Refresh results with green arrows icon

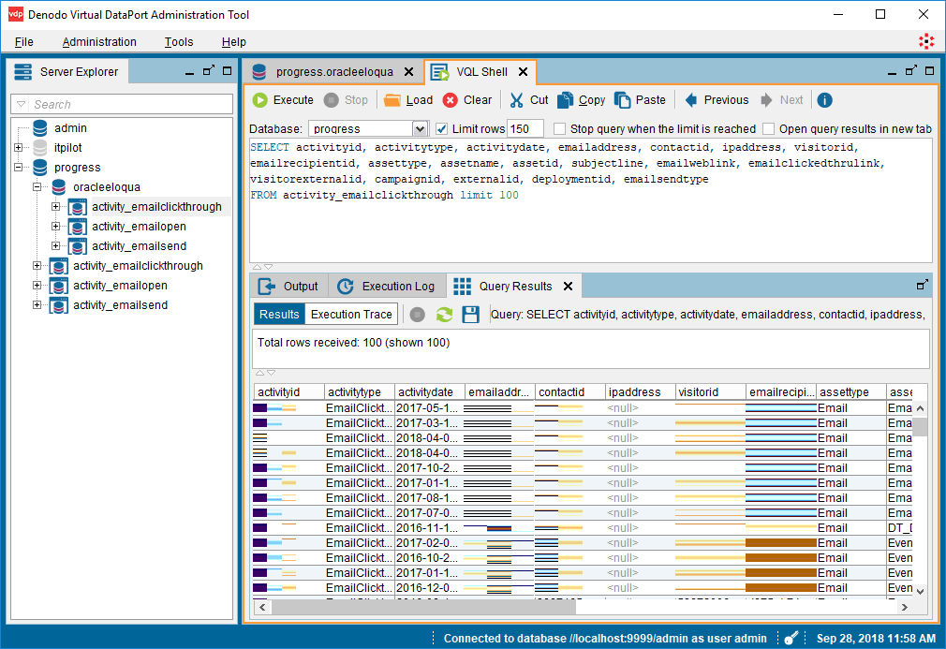point(445,315)
